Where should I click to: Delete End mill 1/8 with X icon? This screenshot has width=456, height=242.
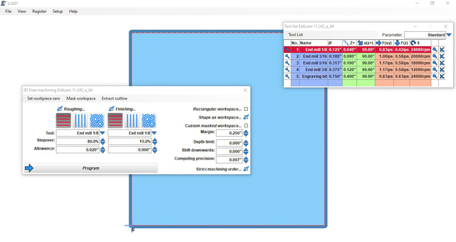(x=442, y=49)
